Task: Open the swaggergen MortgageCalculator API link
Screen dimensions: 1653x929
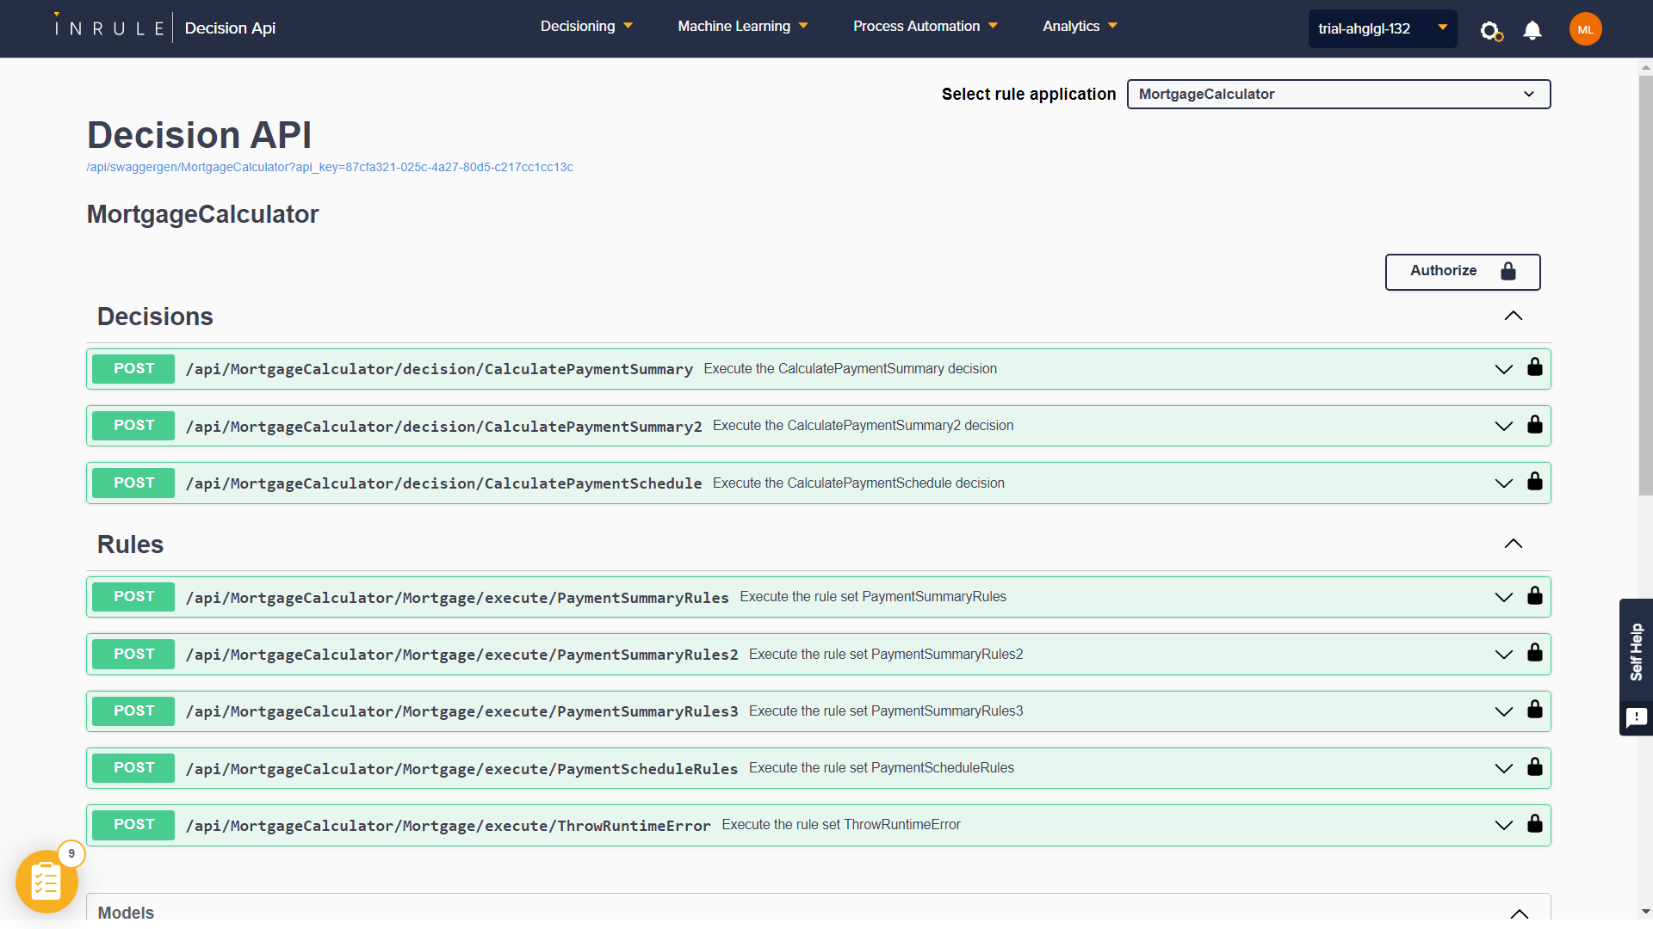Action: point(330,168)
